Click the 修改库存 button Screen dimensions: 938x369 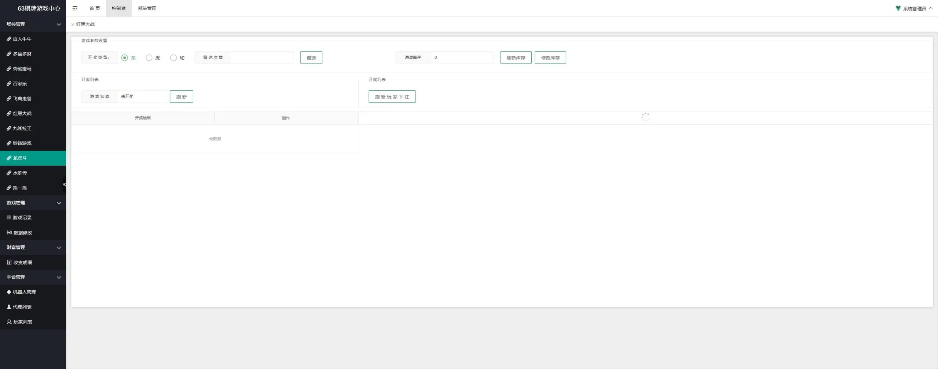tap(550, 58)
